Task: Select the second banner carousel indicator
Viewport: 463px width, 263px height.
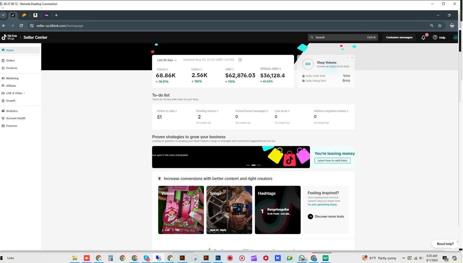Action: (254, 165)
